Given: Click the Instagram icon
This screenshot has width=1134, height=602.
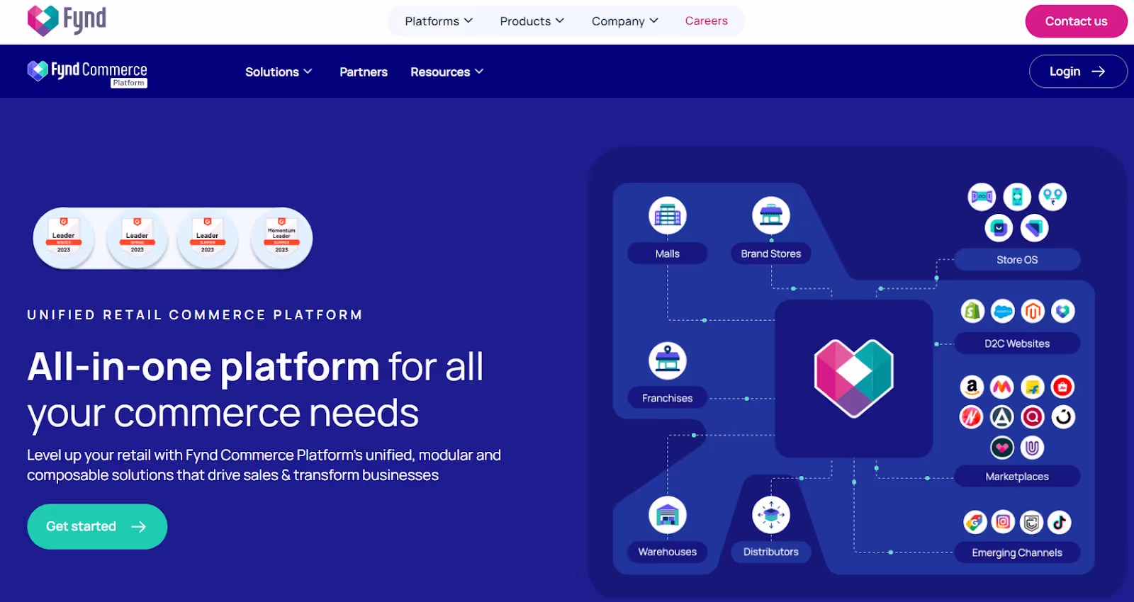Looking at the screenshot, I should point(1003,522).
